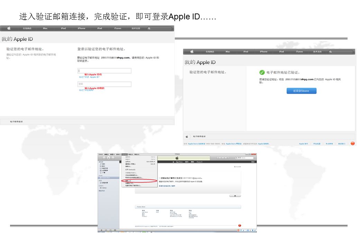Open Mac tab in left Apple ID page
Viewport: 360px width, 249px height.
(45, 28)
